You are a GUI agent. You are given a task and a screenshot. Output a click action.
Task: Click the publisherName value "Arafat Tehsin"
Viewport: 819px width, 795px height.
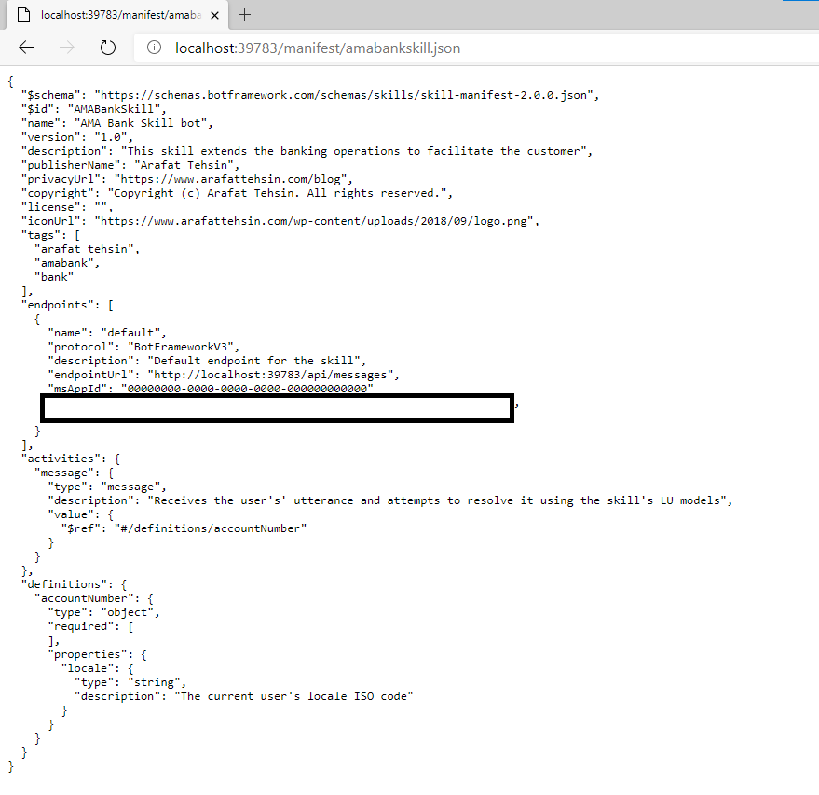pyautogui.click(x=184, y=165)
